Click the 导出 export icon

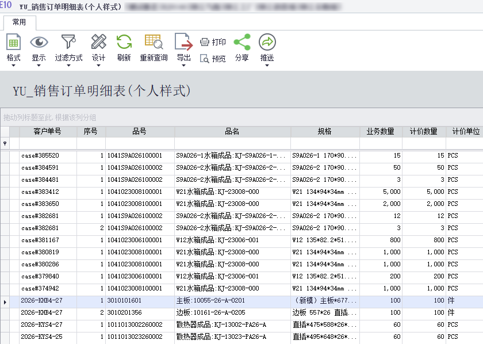click(x=183, y=42)
